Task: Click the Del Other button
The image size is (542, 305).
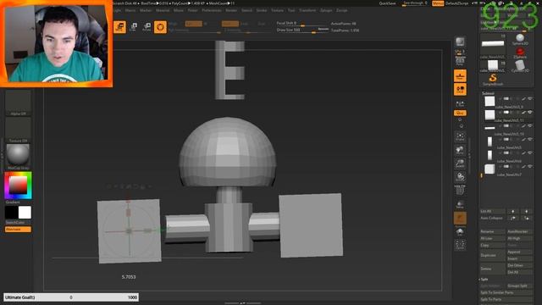Action: [519, 265]
